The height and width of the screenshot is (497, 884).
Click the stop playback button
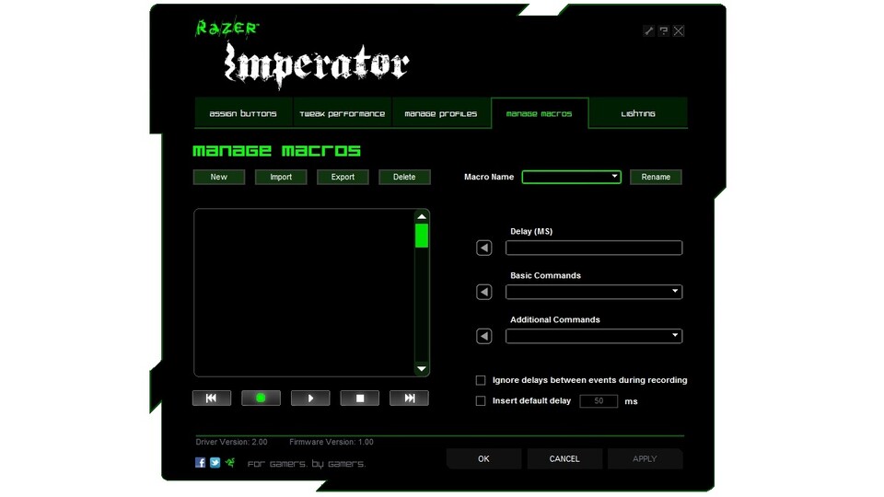point(360,399)
